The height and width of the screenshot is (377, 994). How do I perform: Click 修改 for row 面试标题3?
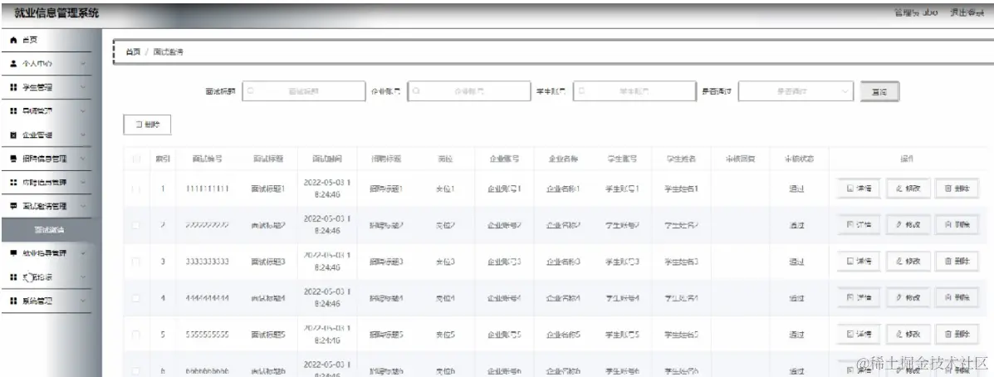(908, 261)
